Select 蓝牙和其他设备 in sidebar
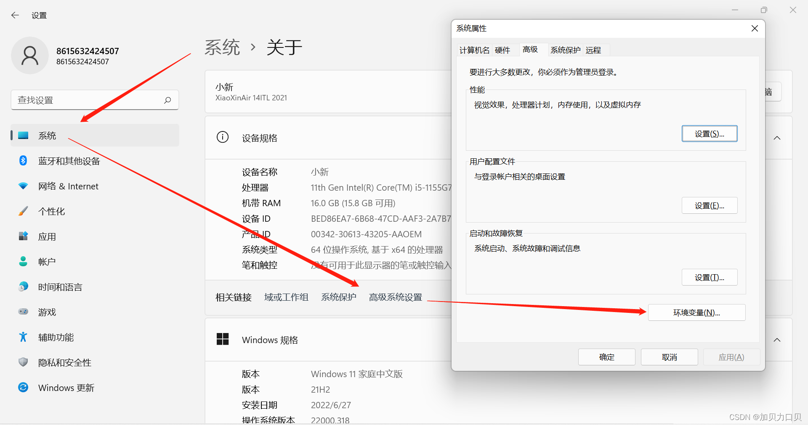 [x=95, y=161]
